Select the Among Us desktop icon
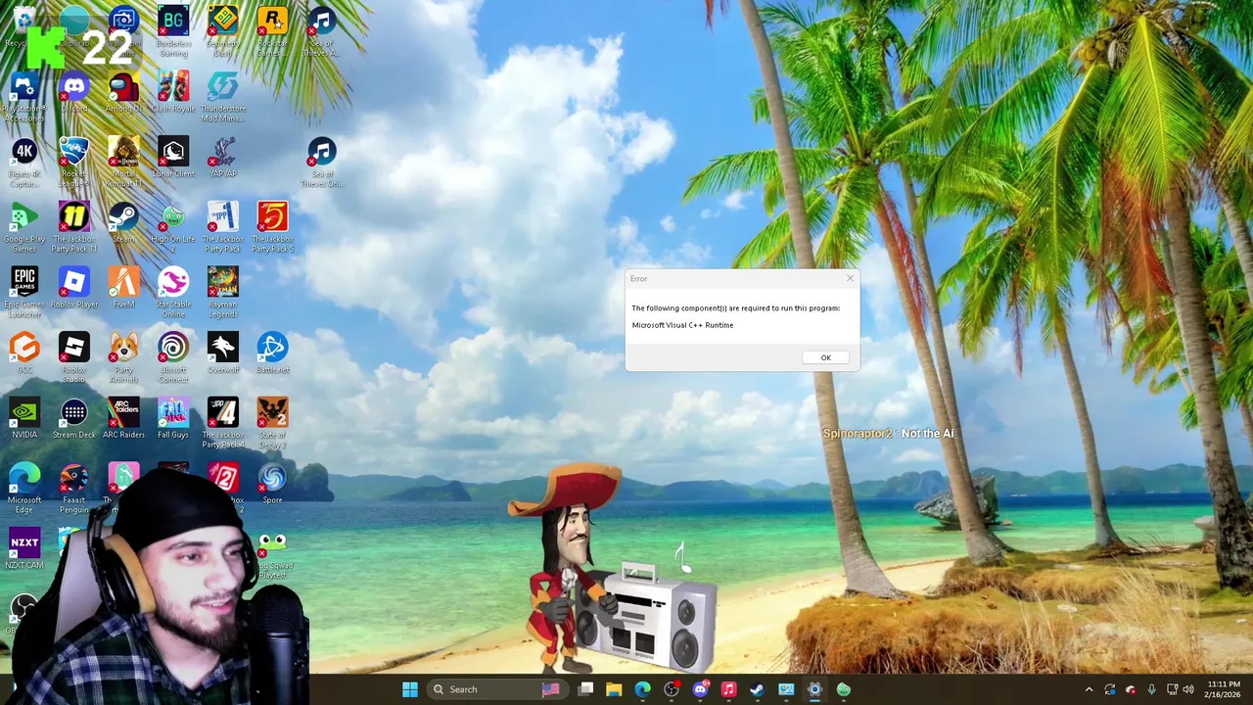 point(123,92)
